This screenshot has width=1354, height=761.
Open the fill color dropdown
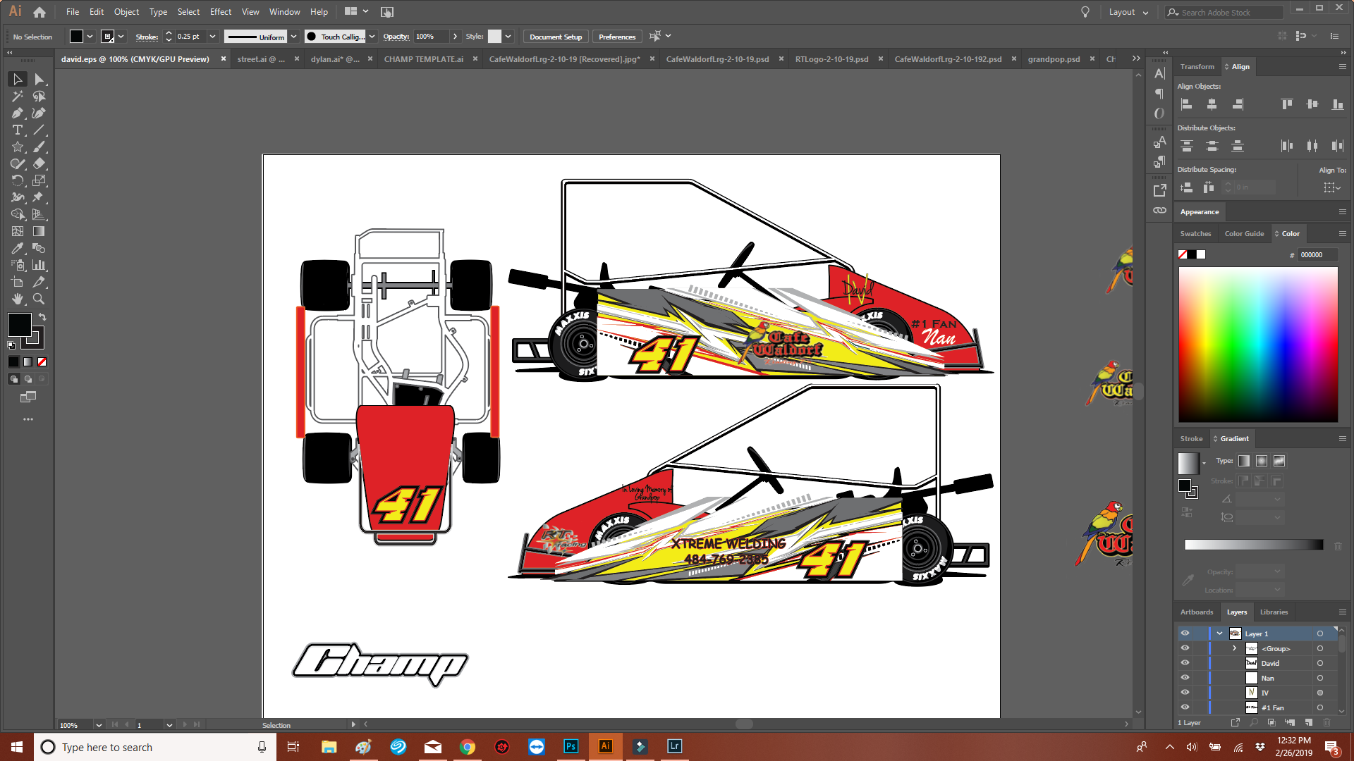90,37
